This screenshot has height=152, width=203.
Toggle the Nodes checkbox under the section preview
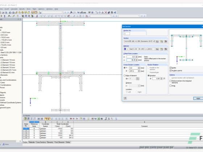coord(171,68)
